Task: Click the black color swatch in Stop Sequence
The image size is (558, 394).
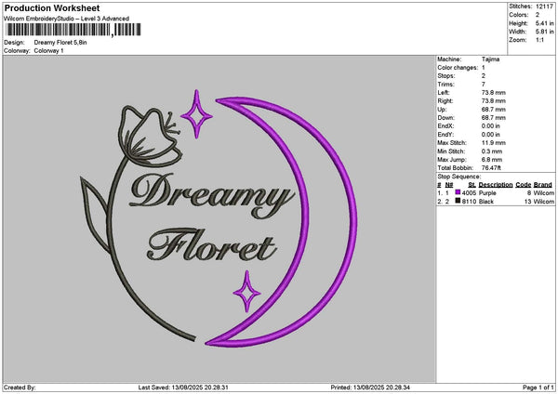Action: (x=458, y=201)
